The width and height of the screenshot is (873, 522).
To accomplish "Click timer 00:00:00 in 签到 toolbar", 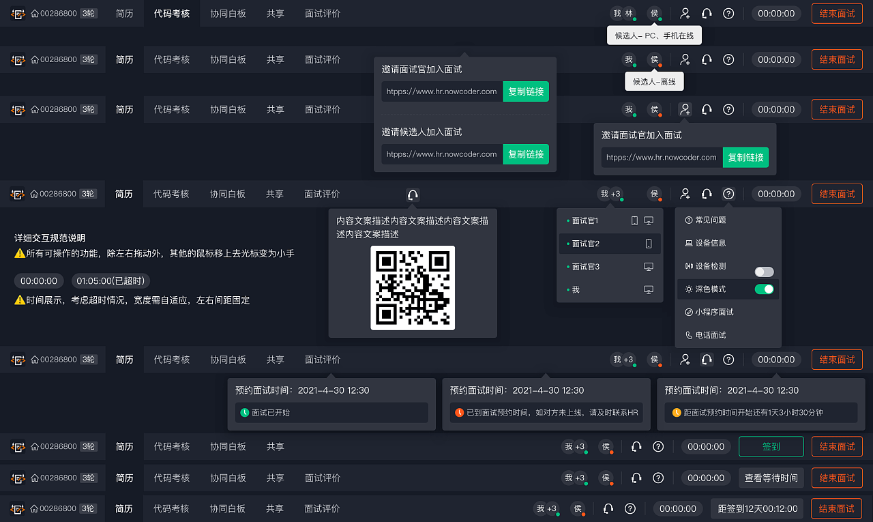I will [707, 447].
